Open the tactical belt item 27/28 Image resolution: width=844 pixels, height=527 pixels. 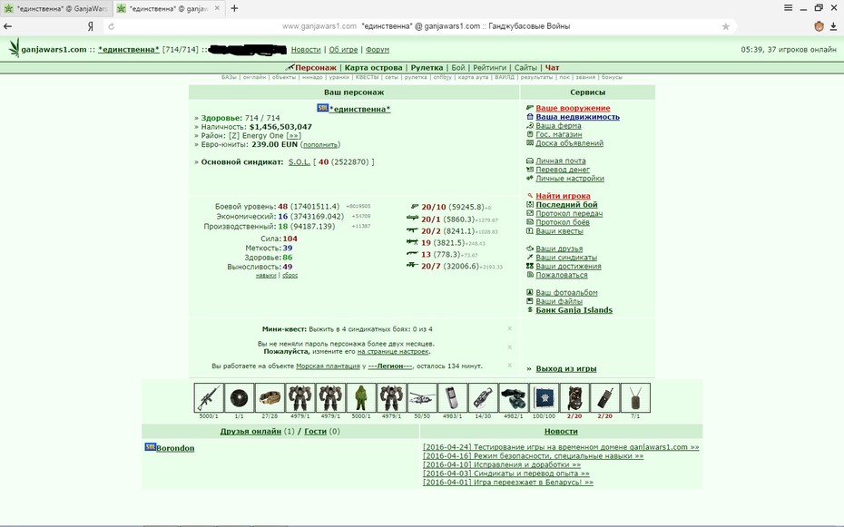[270, 398]
